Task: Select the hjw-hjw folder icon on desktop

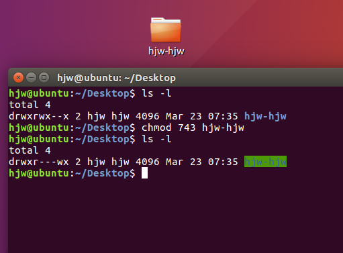Action: pos(166,30)
